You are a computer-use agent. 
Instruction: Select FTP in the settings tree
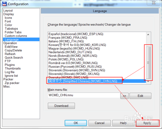(x=8, y=61)
